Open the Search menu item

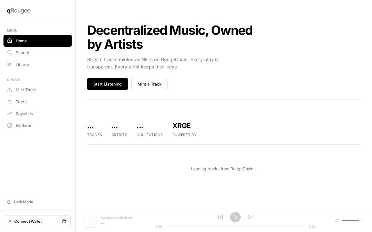[x=22, y=53]
